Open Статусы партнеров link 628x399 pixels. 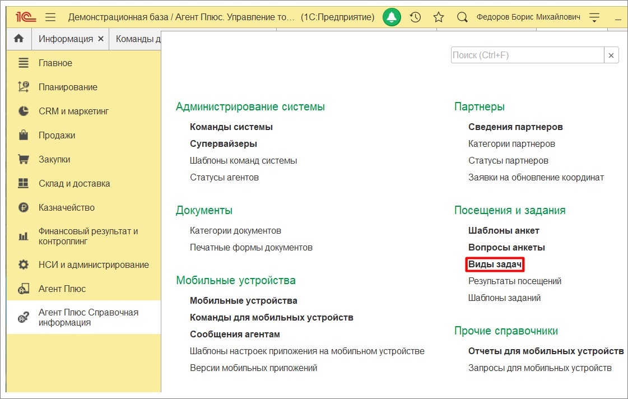(x=508, y=161)
